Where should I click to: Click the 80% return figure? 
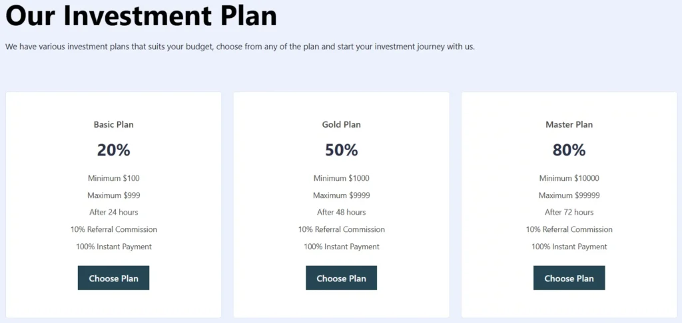point(569,150)
